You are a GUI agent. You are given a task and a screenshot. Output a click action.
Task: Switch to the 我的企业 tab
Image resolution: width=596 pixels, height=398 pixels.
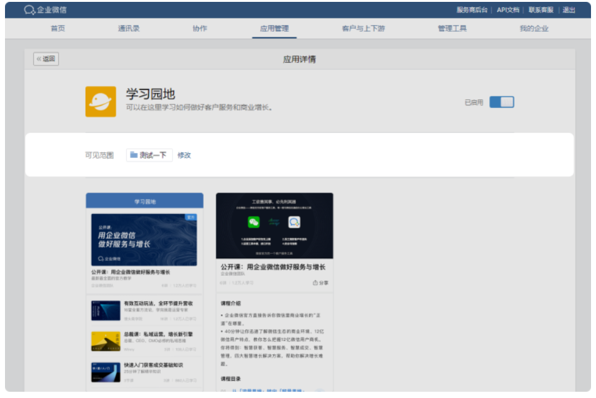pos(534,29)
